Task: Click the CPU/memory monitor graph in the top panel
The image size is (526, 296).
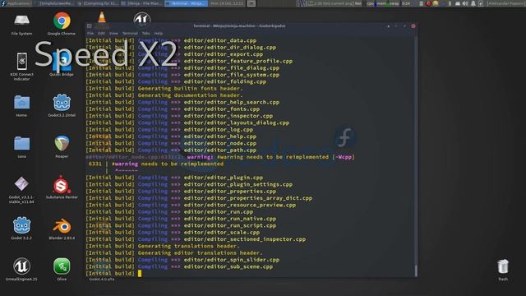Action: coord(383,3)
